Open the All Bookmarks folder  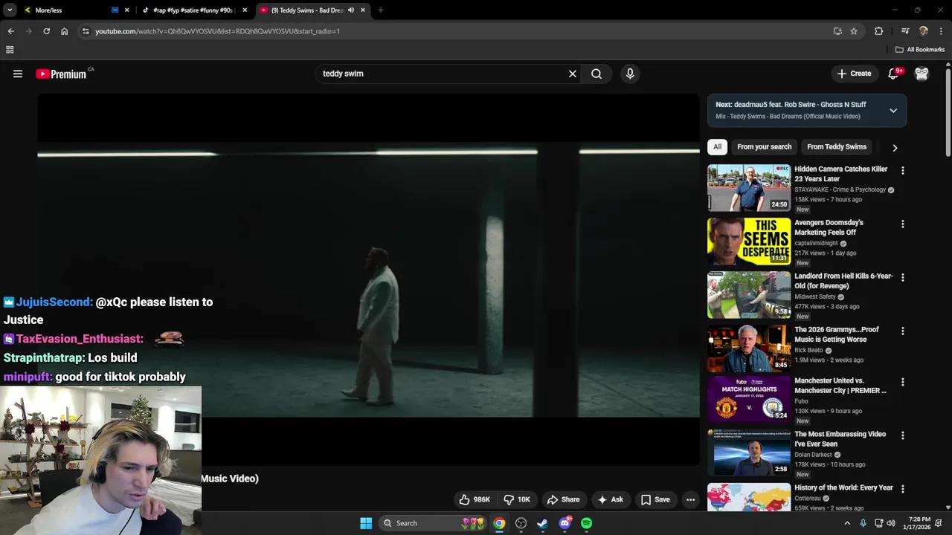click(920, 50)
